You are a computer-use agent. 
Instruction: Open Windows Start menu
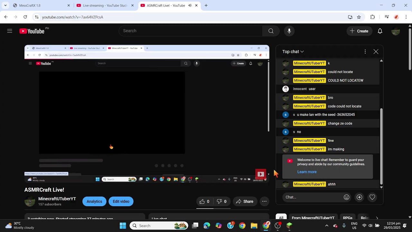pos(123,226)
